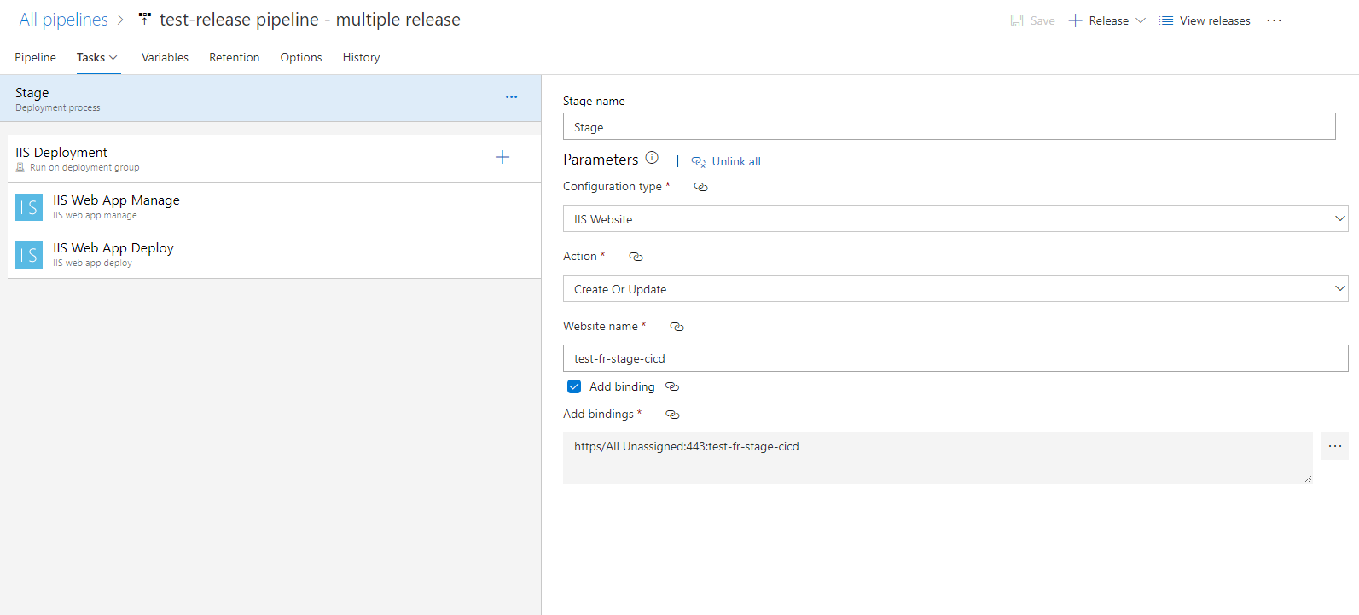Click the IIS Web App Manage icon
Viewport: 1359px width, 615px height.
(x=29, y=207)
